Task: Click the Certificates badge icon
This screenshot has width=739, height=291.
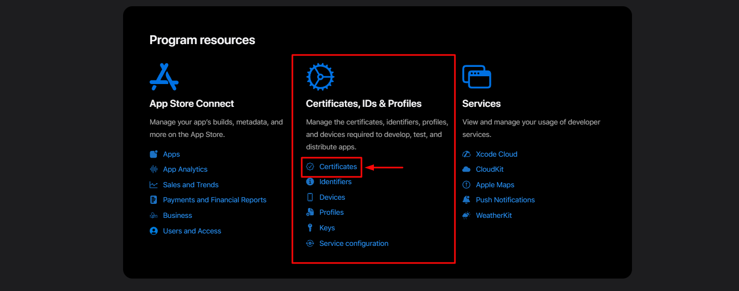Action: 310,167
